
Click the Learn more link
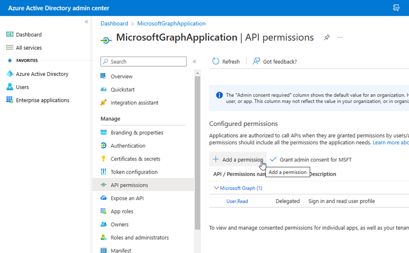(391, 142)
